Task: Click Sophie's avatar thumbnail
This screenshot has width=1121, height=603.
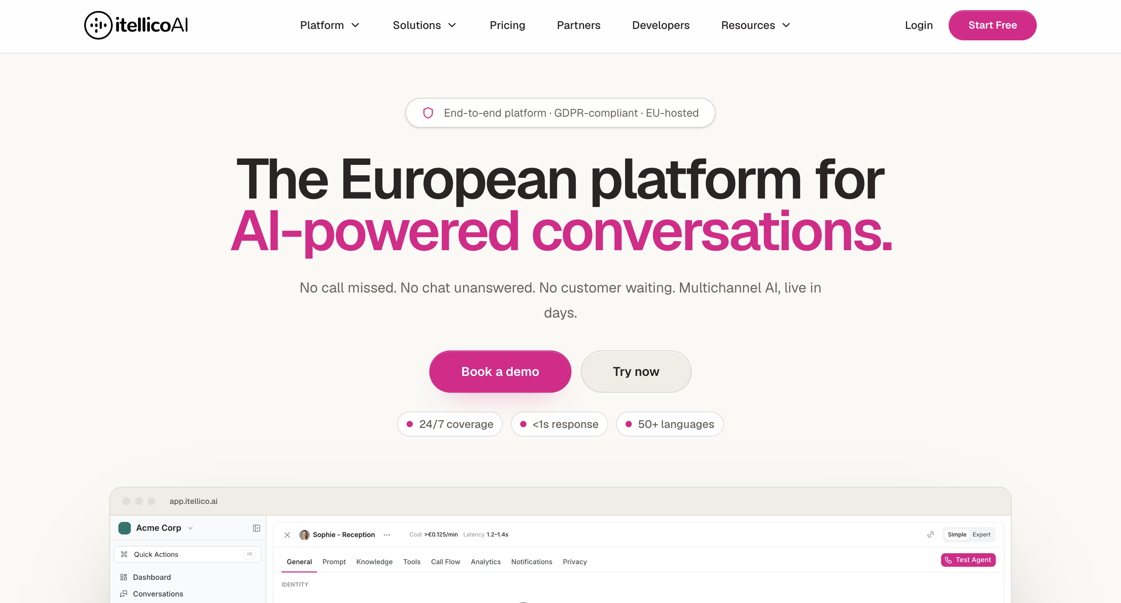Action: (x=304, y=535)
